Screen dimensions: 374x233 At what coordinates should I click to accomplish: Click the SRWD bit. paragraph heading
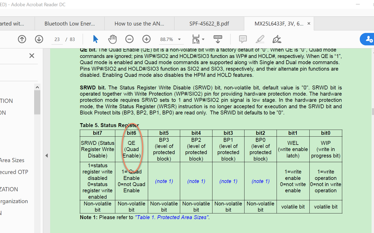93,88
